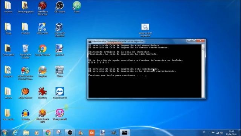Open Windows Media Player from taskbar

[x=37, y=133]
